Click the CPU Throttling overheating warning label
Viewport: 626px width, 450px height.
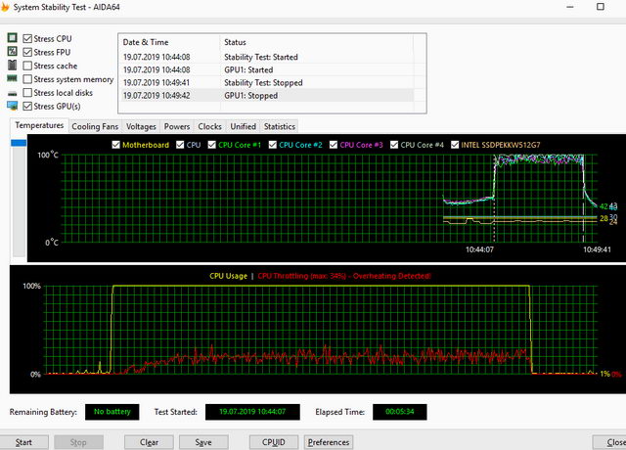coord(344,276)
